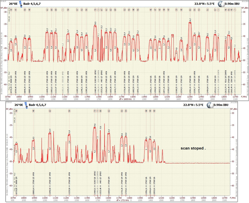Select the level marker 51 in the top chart
Image resolution: width=249 pixels, height=203 pixels.
(207, 10)
